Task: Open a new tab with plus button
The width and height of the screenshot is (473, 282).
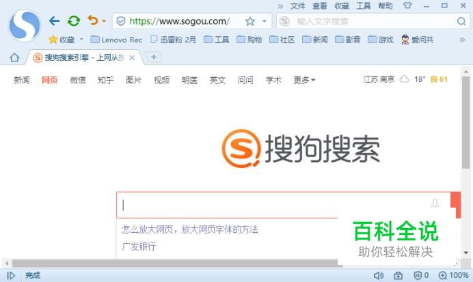Action: pos(154,57)
